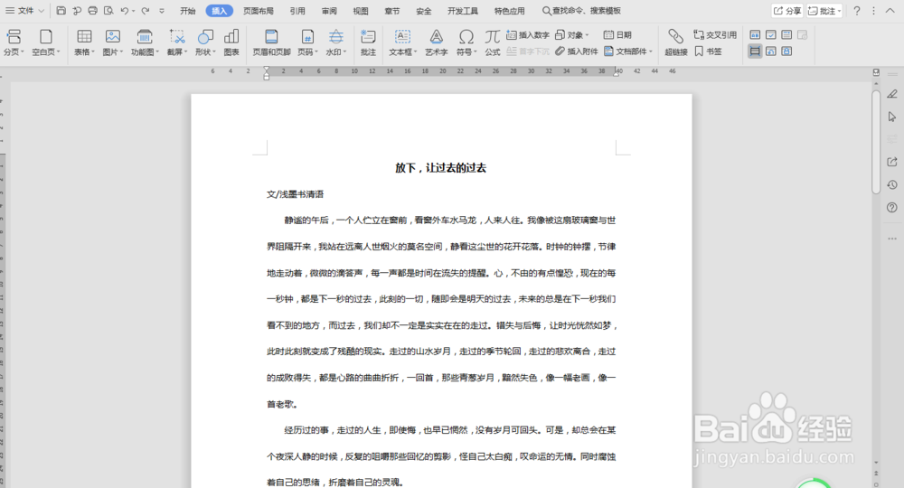This screenshot has width=904, height=488.
Task: Open history clock icon in right sidebar
Action: coord(892,184)
